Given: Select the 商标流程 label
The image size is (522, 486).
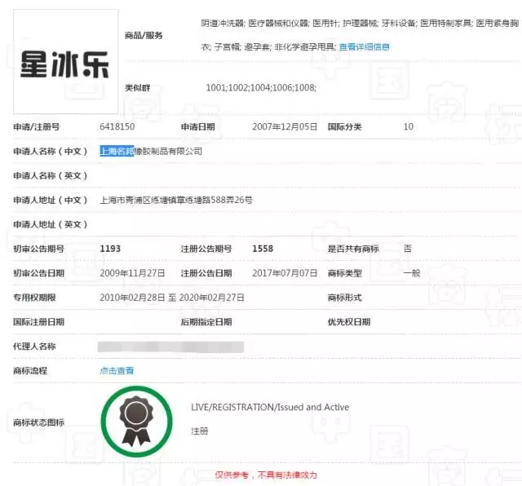Looking at the screenshot, I should [30, 370].
